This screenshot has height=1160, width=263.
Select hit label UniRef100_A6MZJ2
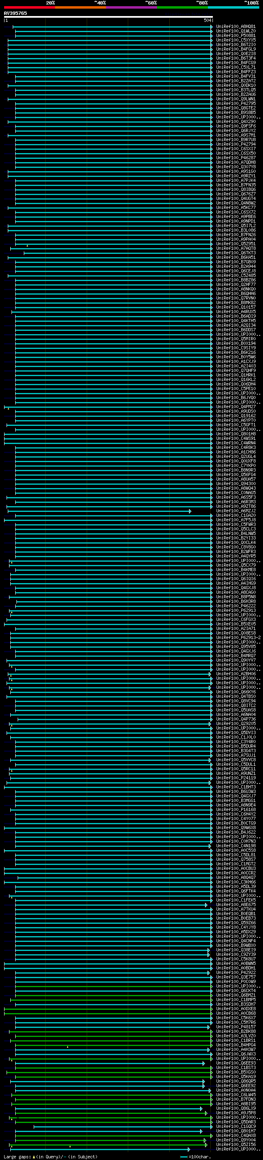click(x=236, y=511)
